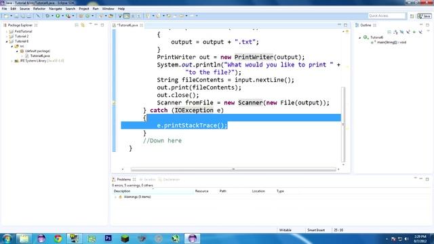The width and height of the screenshot is (434, 244).
Task: Open the Edit menu
Action: [x=13, y=9]
